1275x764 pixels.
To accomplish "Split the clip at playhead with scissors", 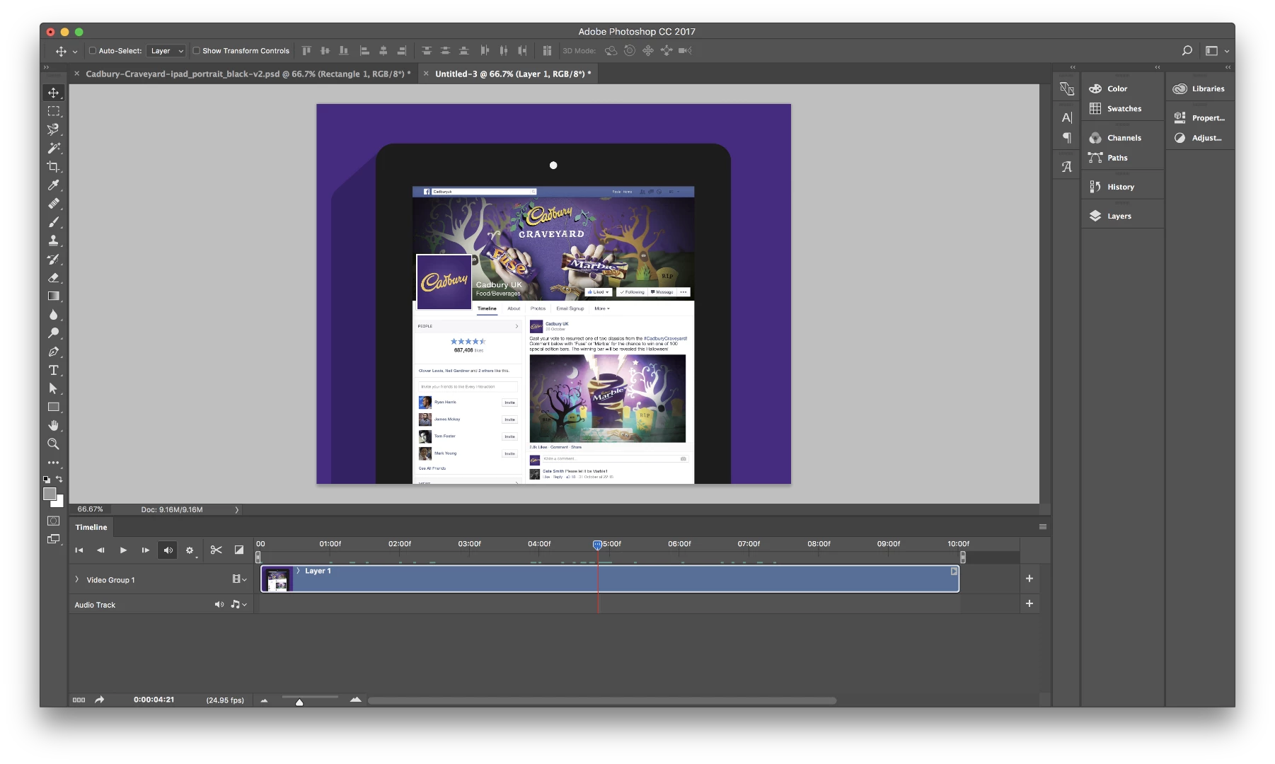I will [217, 550].
